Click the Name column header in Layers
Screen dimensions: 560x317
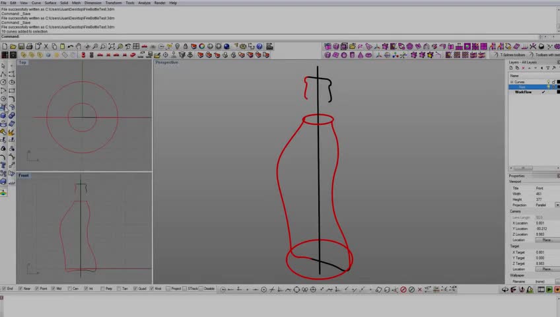[x=534, y=76]
